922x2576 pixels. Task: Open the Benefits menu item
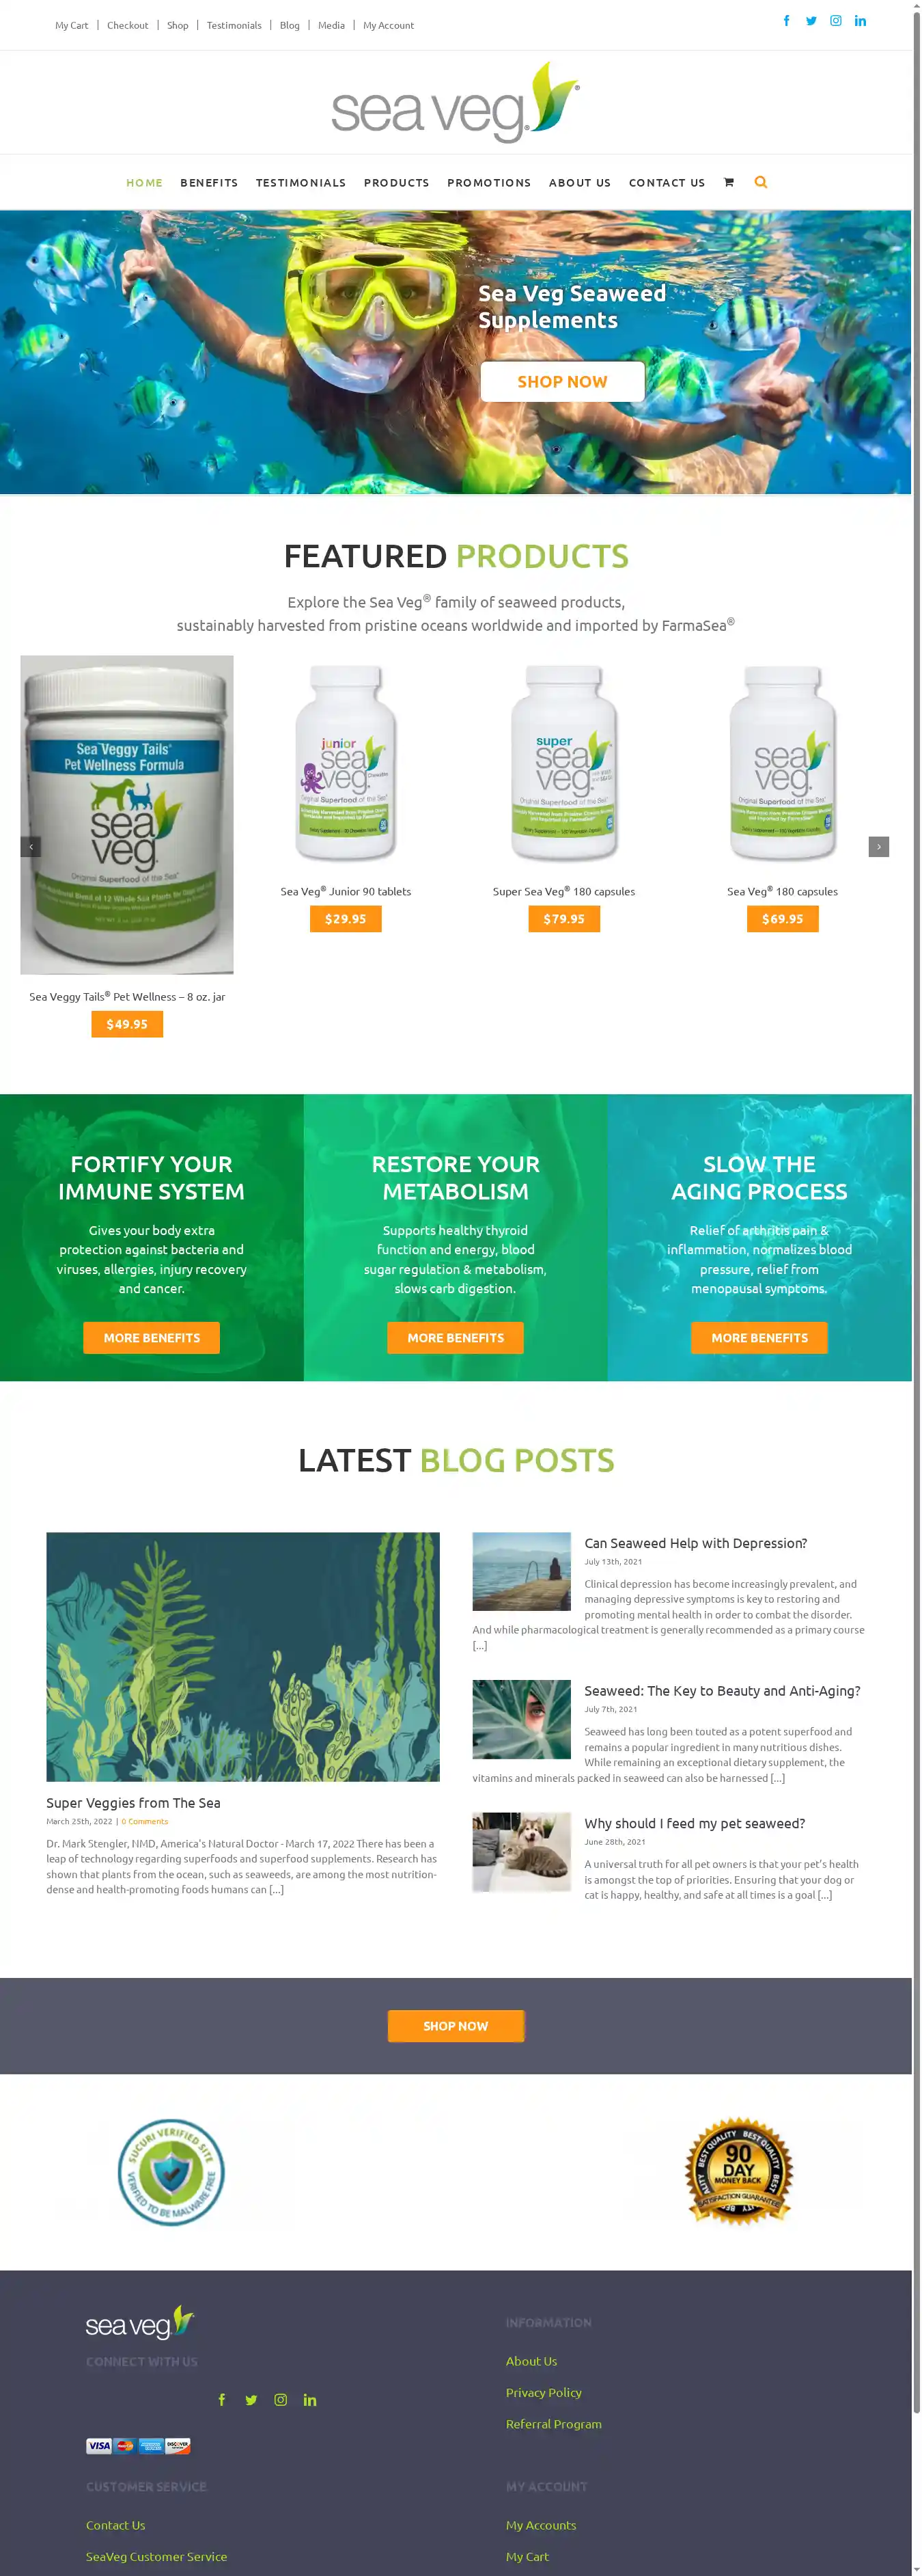coord(209,183)
